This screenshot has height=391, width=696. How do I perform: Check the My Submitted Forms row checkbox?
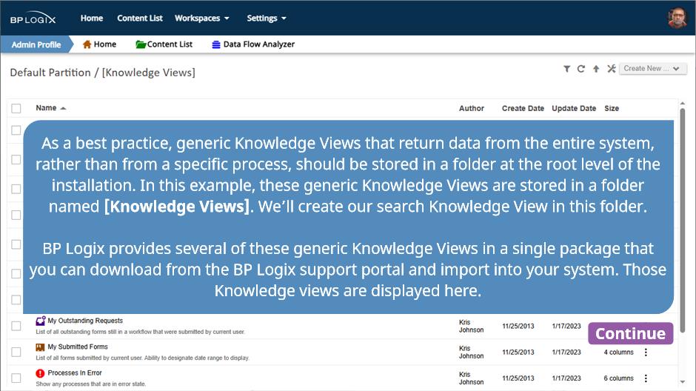16,352
